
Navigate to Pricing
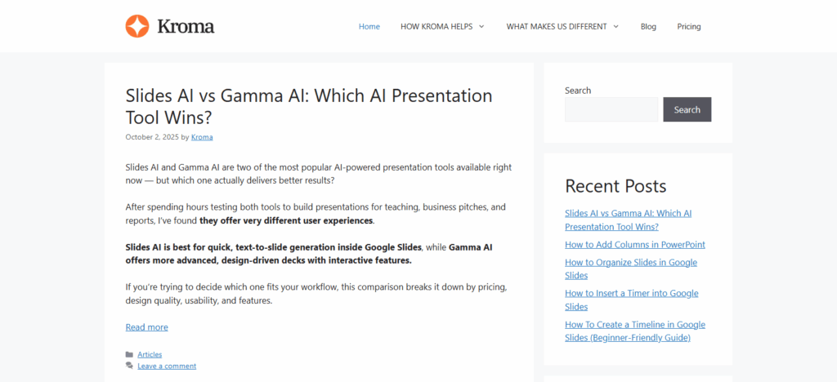point(689,26)
